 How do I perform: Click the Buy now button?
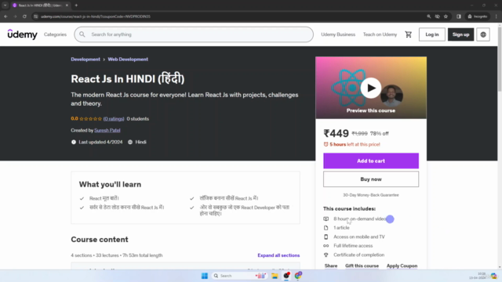point(371,179)
